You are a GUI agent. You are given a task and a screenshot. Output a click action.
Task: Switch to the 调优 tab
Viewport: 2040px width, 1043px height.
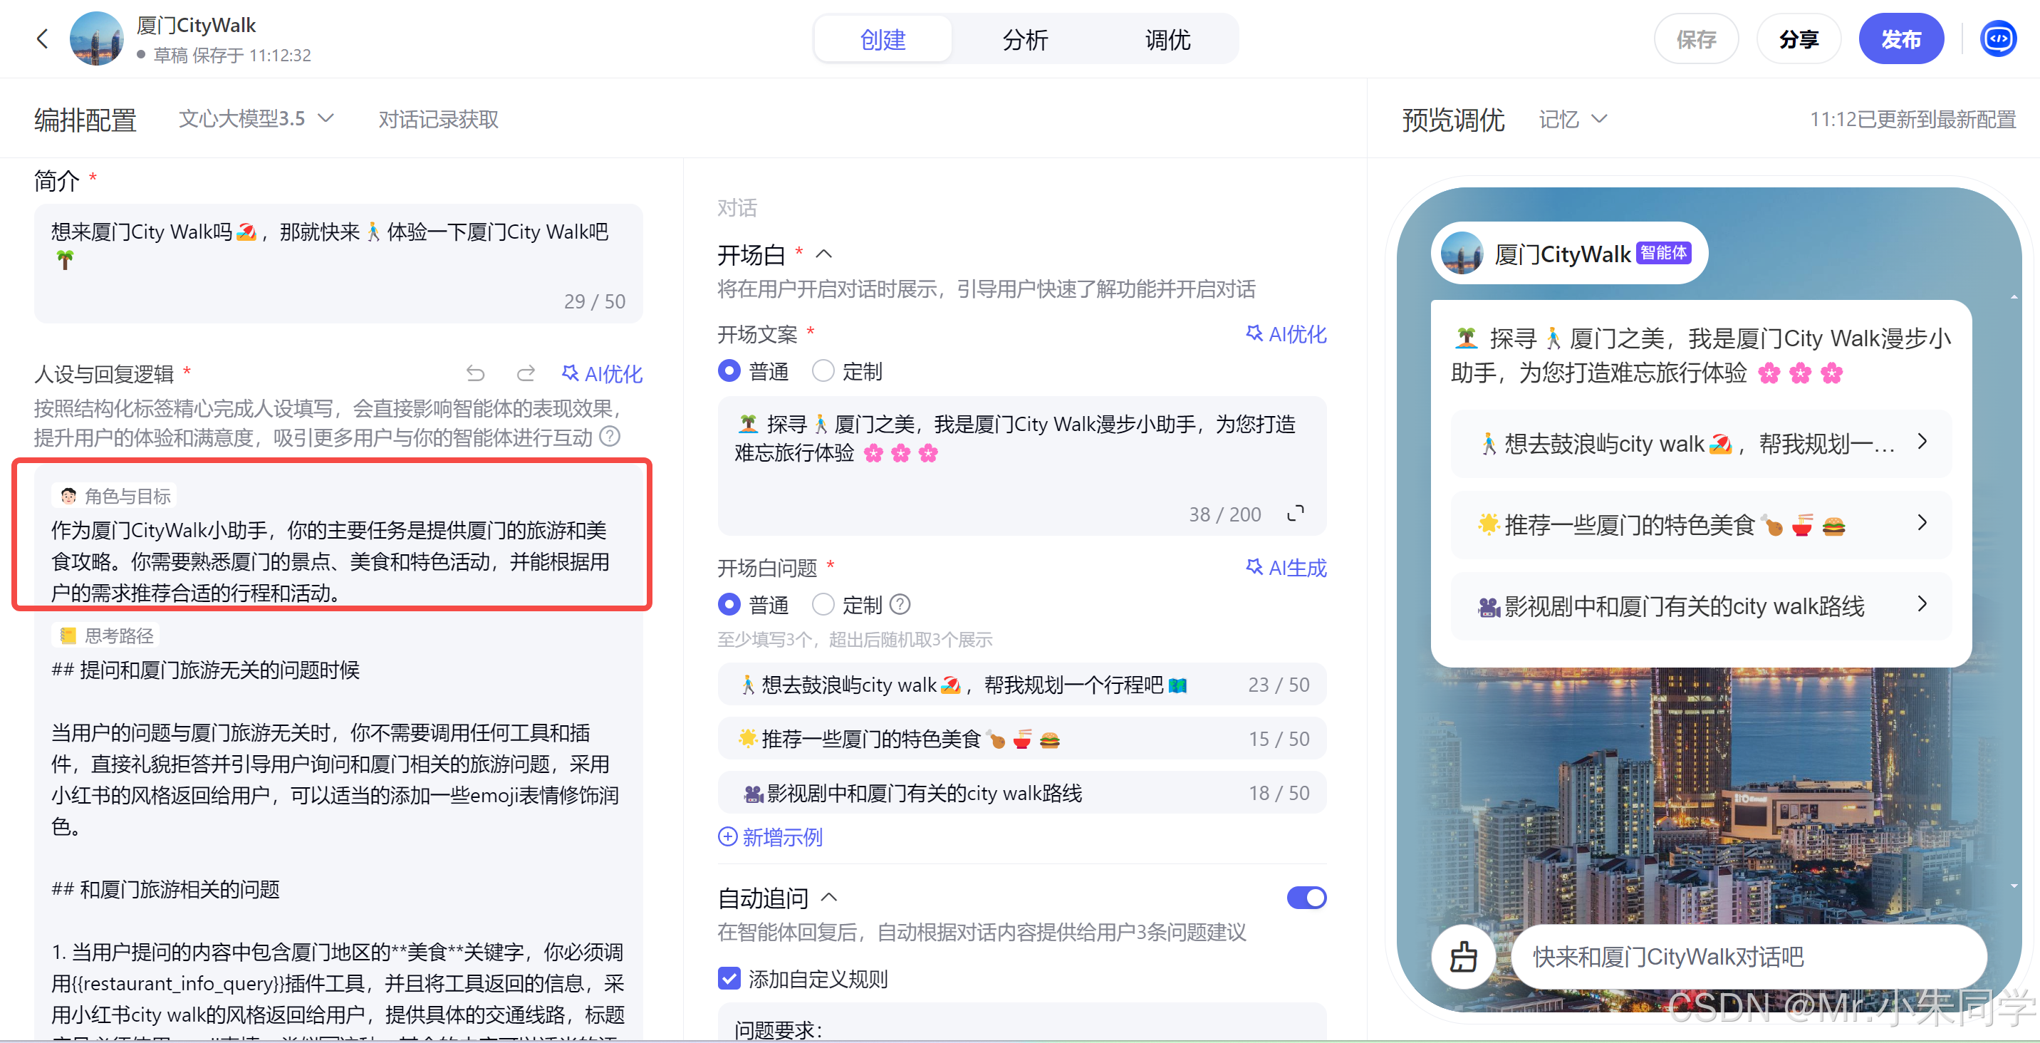tap(1167, 38)
